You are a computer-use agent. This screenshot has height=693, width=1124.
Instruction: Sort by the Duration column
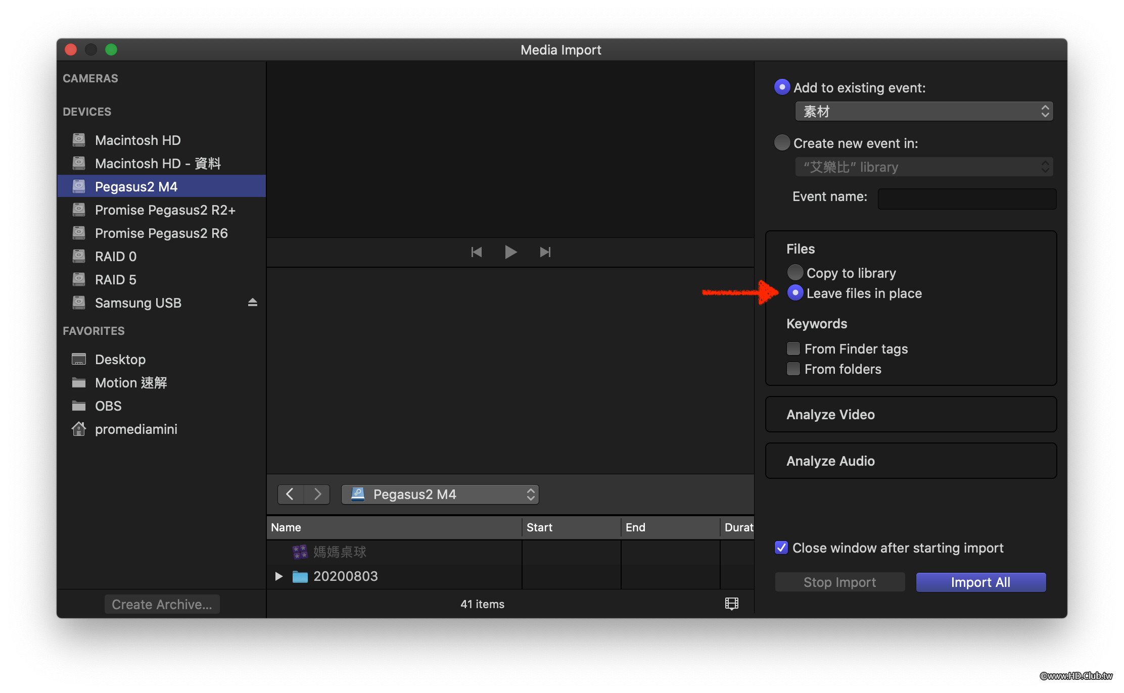(x=737, y=527)
